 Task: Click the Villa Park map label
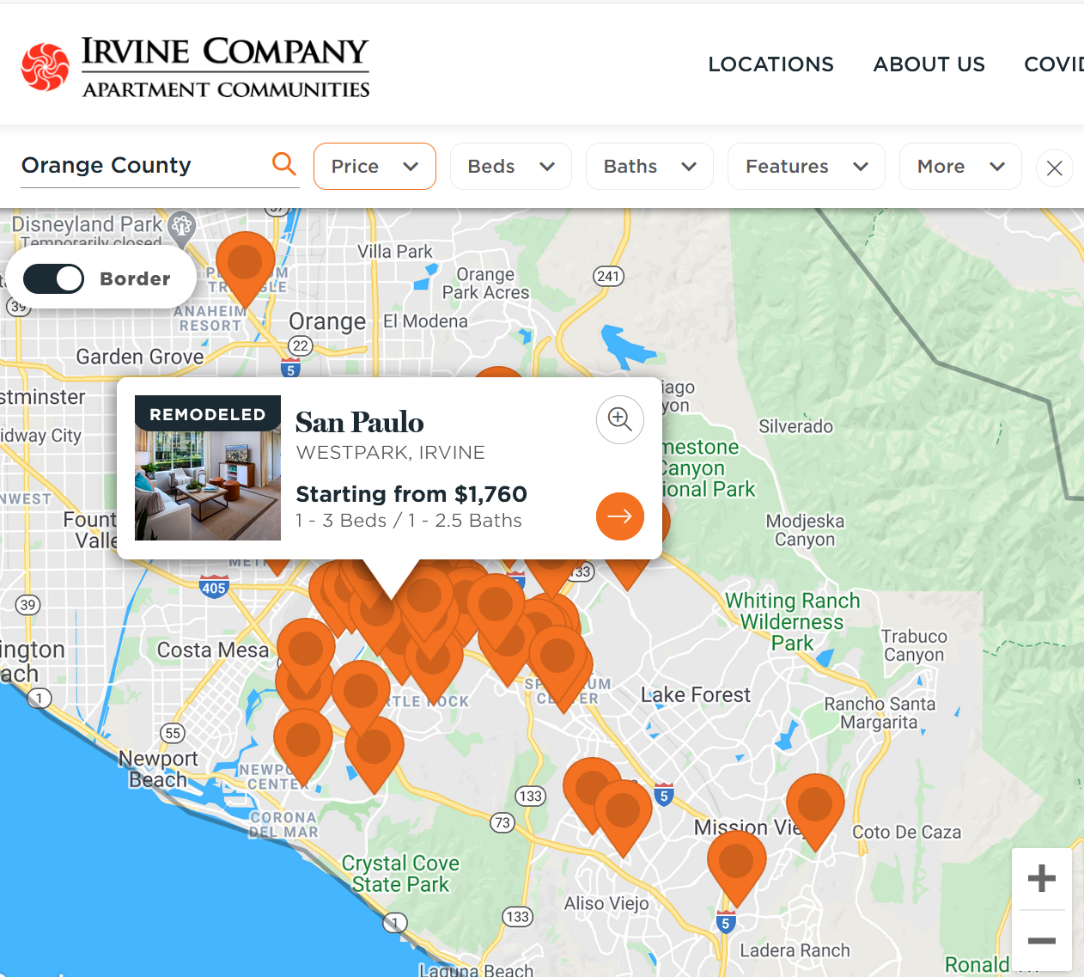(395, 252)
